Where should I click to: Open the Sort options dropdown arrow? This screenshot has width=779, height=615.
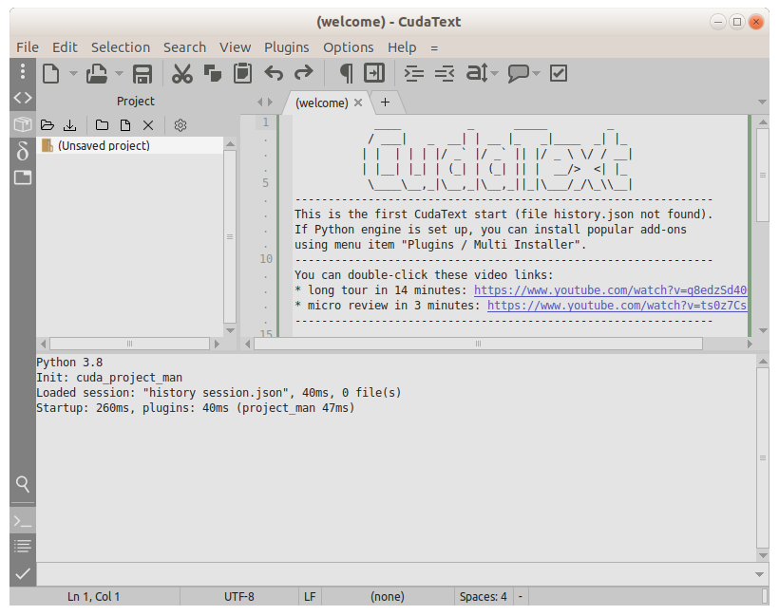(494, 73)
